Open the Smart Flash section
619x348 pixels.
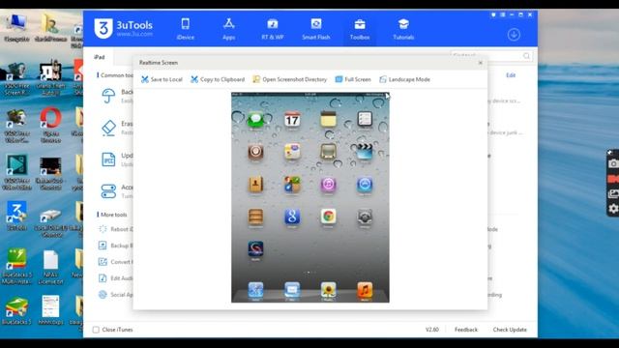pos(316,28)
